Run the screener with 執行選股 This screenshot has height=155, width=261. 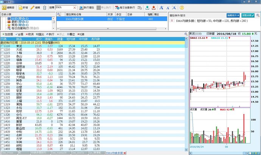tap(89, 8)
